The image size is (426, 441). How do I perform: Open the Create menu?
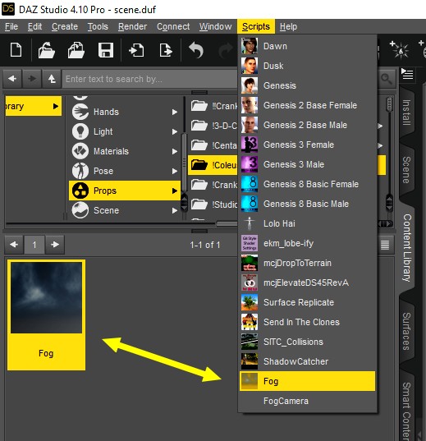(65, 26)
